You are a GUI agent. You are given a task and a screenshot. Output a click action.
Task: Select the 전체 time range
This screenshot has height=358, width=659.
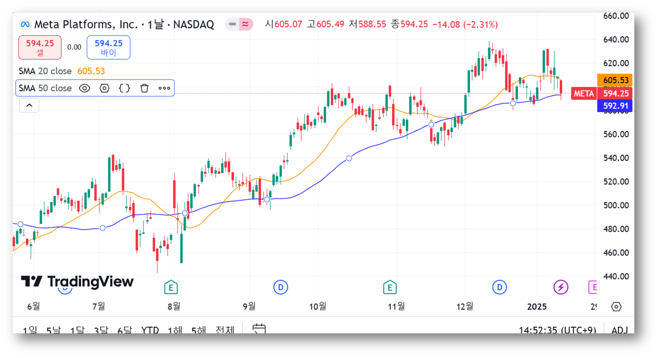pyautogui.click(x=225, y=330)
